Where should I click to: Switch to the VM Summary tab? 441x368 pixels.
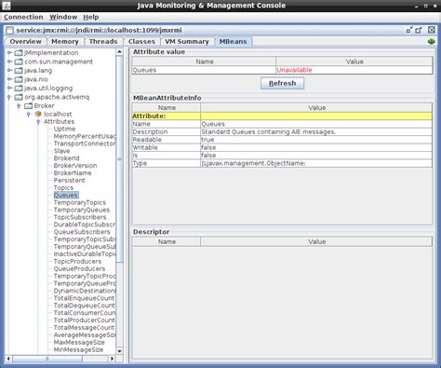coord(187,42)
